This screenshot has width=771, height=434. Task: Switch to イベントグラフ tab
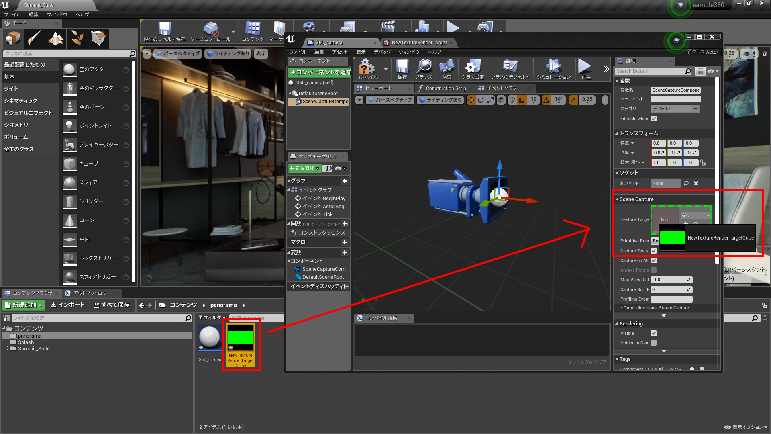click(502, 88)
